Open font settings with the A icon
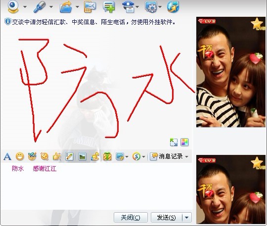 click(x=7, y=156)
